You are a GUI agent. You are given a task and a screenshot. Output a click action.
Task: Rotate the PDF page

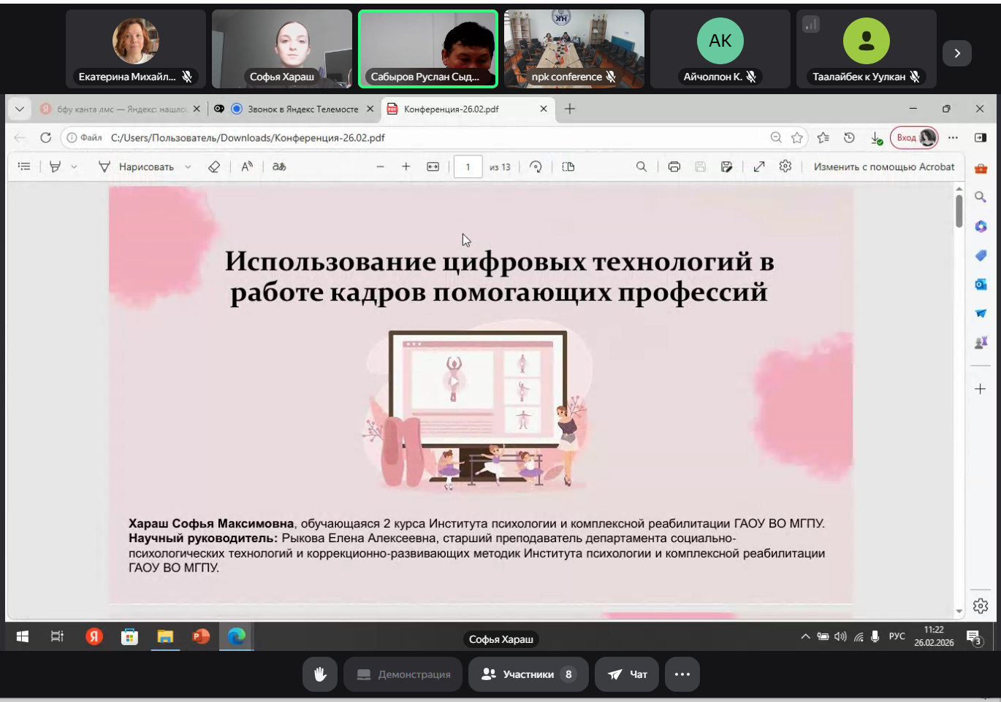(536, 167)
